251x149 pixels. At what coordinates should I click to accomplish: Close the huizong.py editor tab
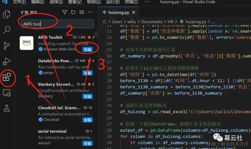(x=134, y=12)
